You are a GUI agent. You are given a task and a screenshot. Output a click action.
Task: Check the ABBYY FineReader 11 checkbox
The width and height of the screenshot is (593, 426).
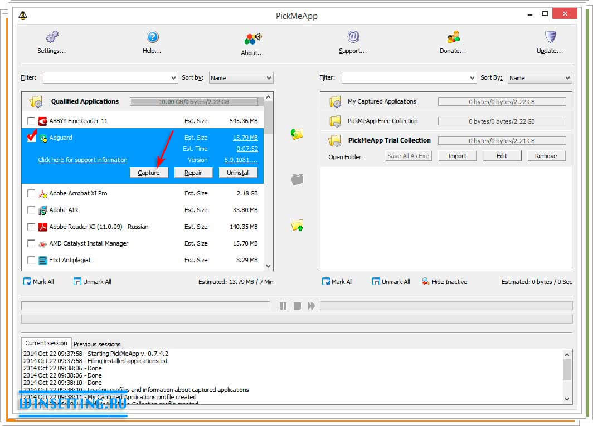31,121
